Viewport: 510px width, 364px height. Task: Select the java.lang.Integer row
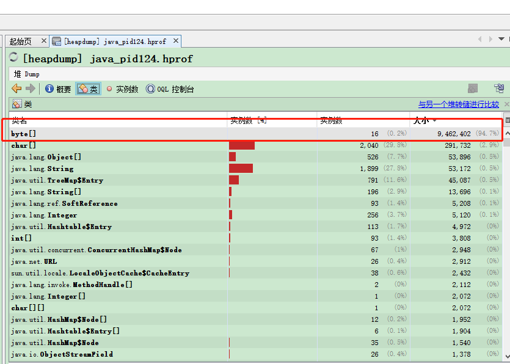point(256,215)
